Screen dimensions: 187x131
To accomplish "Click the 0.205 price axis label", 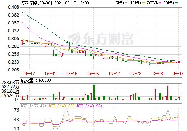I will pyautogui.click(x=14, y=70).
